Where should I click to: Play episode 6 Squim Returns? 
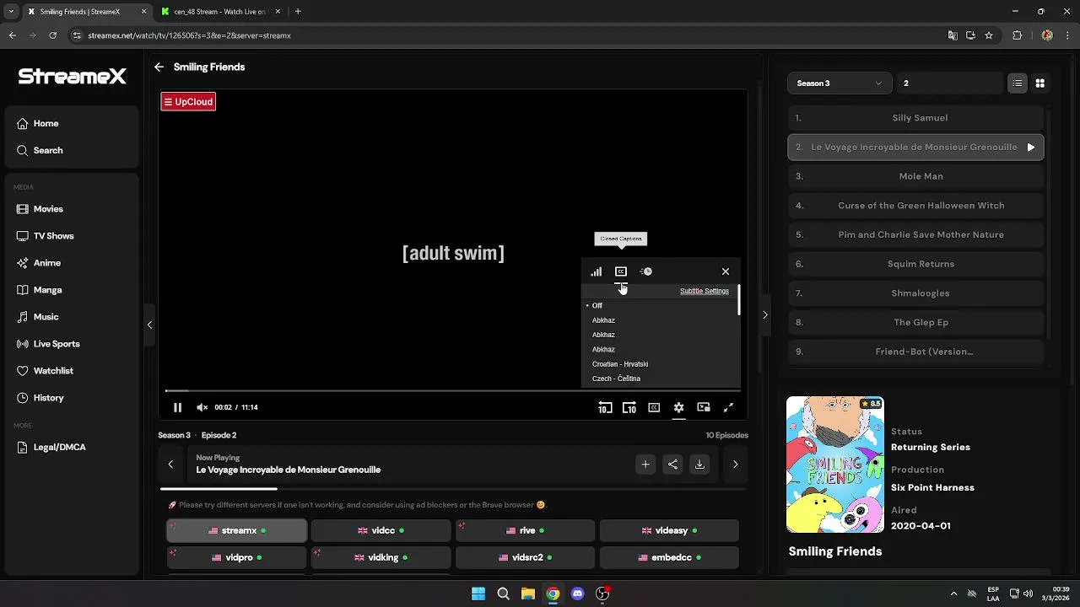[x=915, y=264]
